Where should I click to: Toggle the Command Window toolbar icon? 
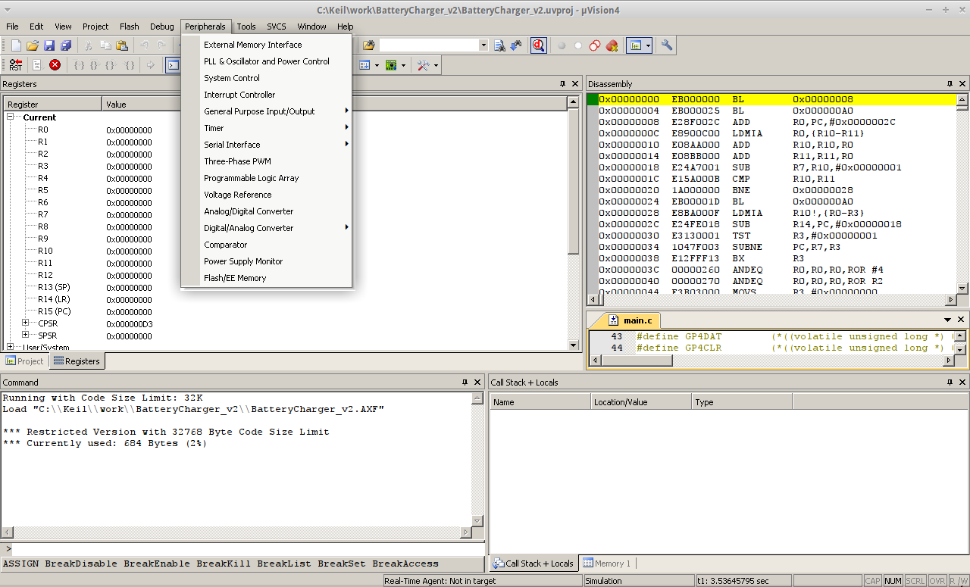click(x=174, y=65)
